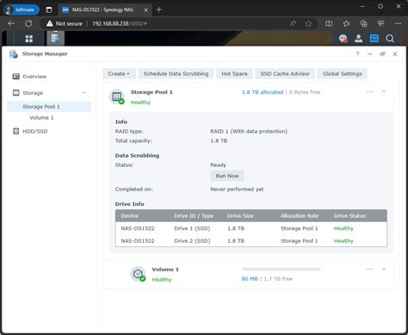Open browser favorites list icon
This screenshot has width=408, height=335.
[x=346, y=23]
